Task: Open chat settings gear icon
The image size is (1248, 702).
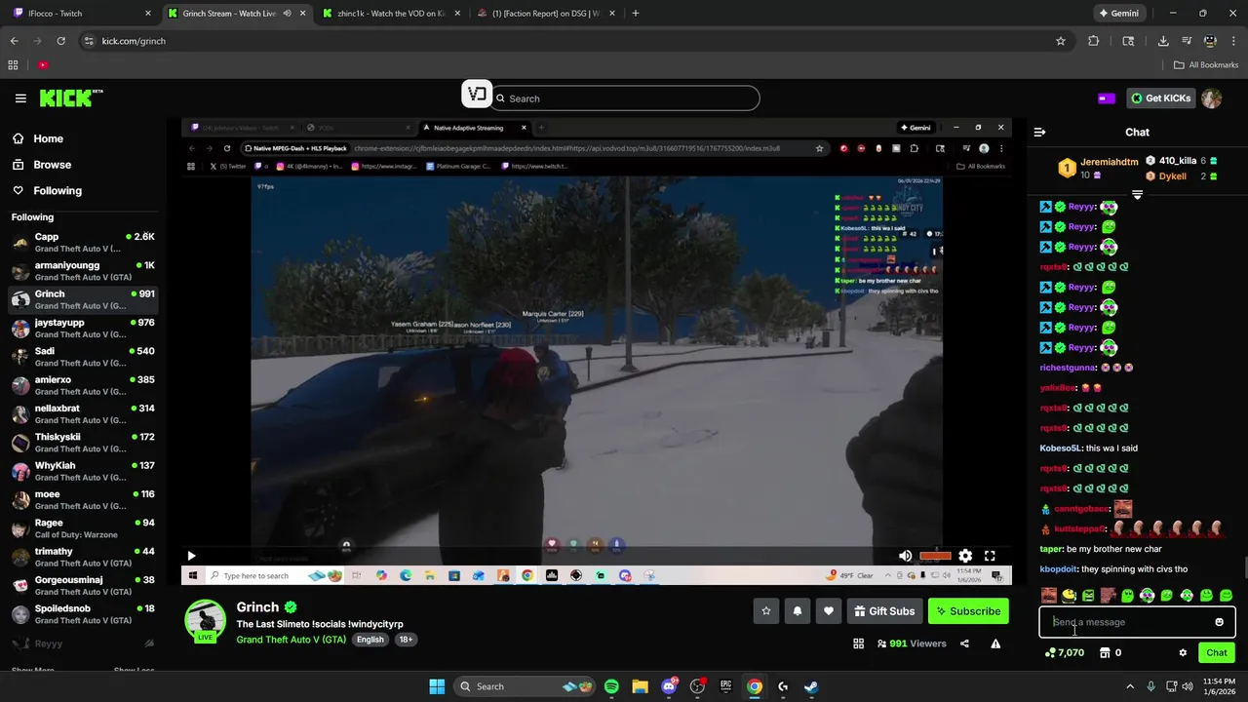Action: coord(1183,653)
